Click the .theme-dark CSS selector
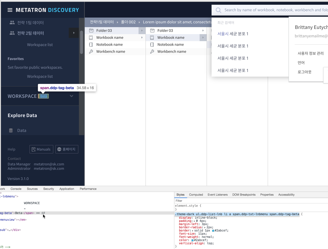This screenshot has width=328, height=249. click(x=237, y=214)
